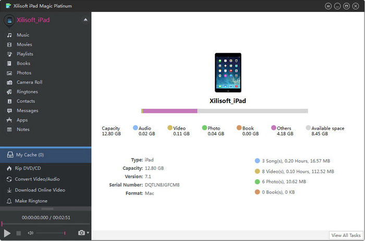Go to Ringtones library
The image size is (365, 241).
click(x=27, y=92)
